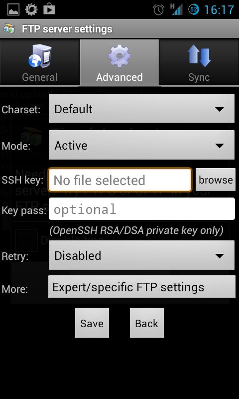Image resolution: width=239 pixels, height=399 pixels.
Task: Tap the up-down arrows Sync icon
Action: pos(199,56)
